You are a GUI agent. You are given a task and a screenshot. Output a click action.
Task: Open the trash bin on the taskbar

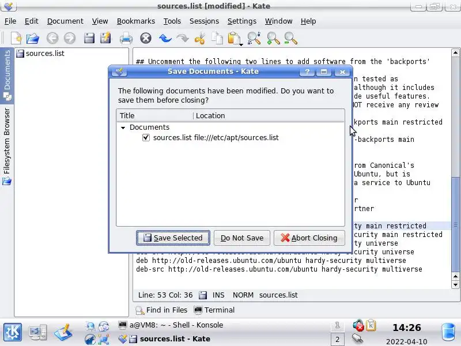[448, 332]
